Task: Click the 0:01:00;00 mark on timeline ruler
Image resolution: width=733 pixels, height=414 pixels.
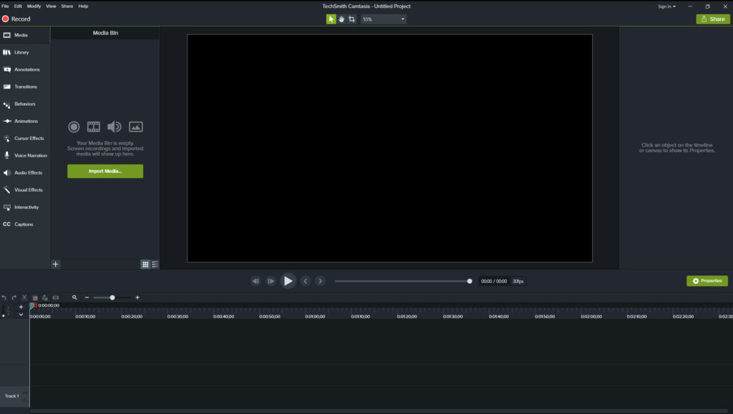Action: tap(315, 317)
